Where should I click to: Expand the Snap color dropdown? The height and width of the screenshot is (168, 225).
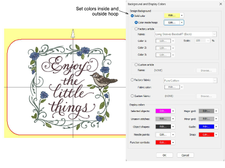(x=216, y=134)
